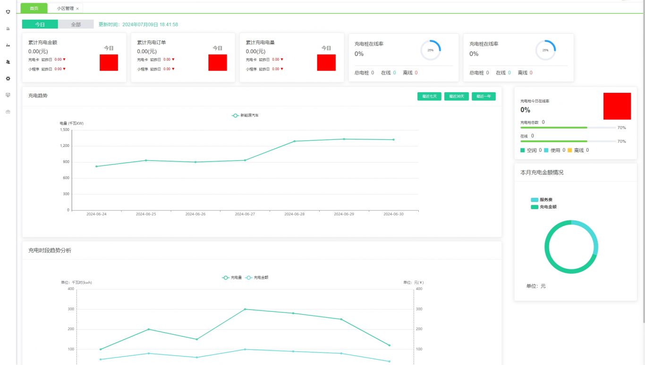Click the red image in 累计充电电量 card

click(x=326, y=63)
